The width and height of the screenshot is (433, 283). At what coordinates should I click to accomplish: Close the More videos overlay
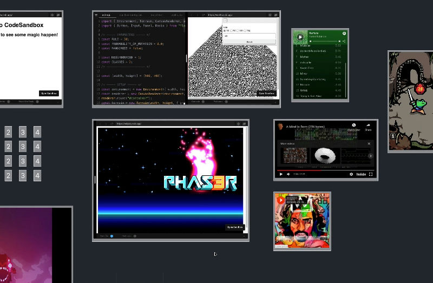(x=369, y=143)
